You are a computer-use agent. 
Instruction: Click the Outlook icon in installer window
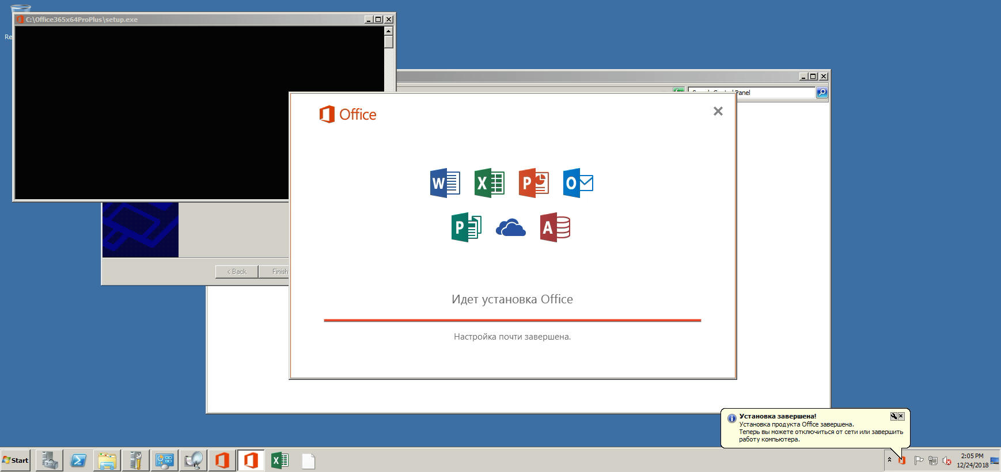(578, 183)
